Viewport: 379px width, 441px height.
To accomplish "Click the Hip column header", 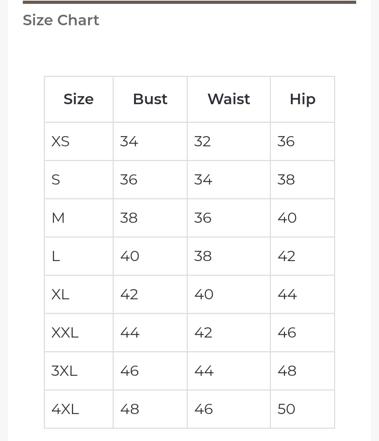I will 302,99.
